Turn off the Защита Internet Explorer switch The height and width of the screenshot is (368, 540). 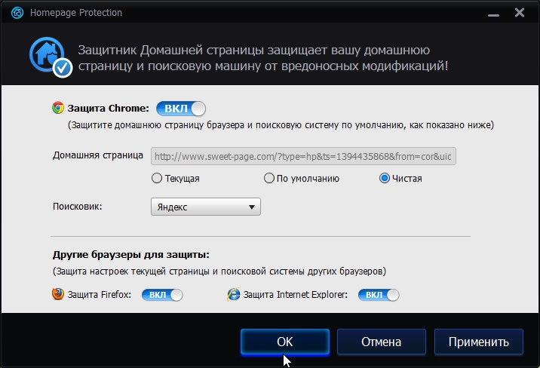point(379,295)
